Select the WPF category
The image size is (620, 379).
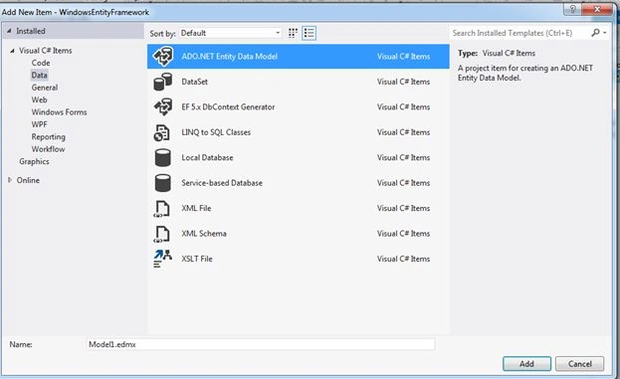[39, 124]
